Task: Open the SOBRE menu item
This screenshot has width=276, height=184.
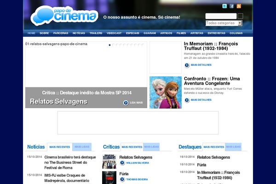Action: pyautogui.click(x=44, y=33)
